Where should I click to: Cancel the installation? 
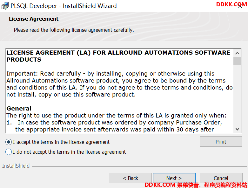[x=221, y=178]
